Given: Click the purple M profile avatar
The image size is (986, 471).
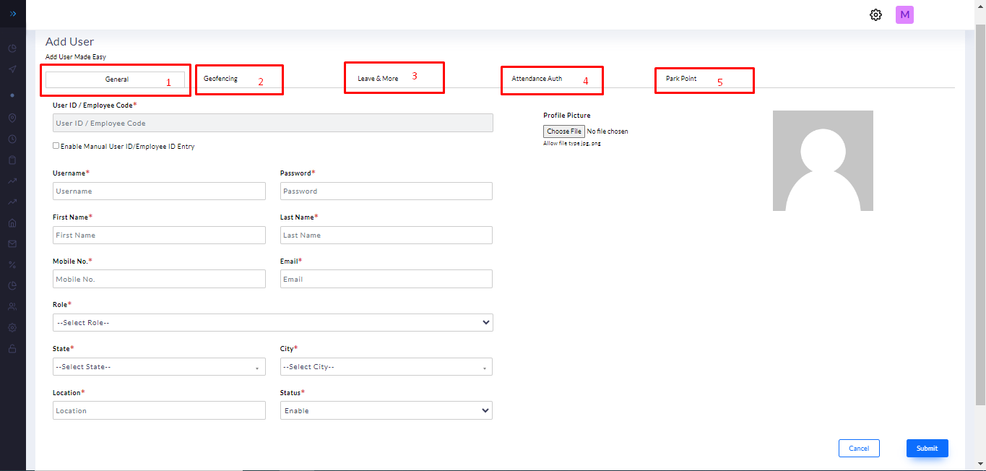Looking at the screenshot, I should tap(904, 14).
